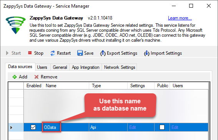The height and width of the screenshot is (140, 218).
Task: Click the Enabled column header
Action: click(x=33, y=86)
